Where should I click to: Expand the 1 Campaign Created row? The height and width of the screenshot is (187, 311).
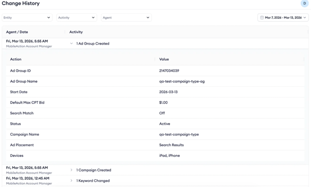[x=71, y=170]
